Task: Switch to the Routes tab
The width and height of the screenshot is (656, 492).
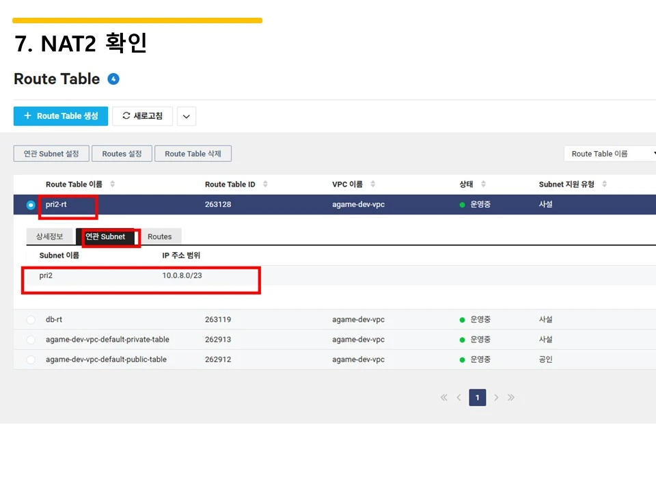Action: (161, 236)
